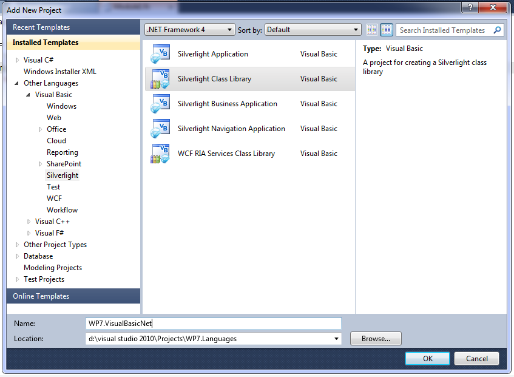The height and width of the screenshot is (377, 514).
Task: Open the .NET Framework 4 version dropdown
Action: coord(190,30)
